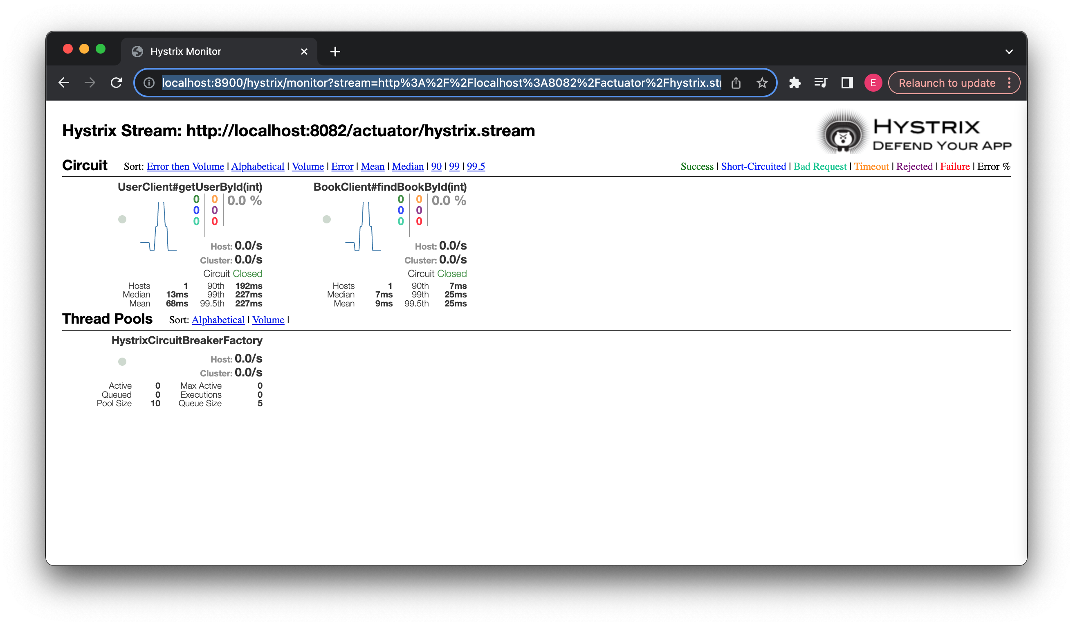Sort circuits Alphabetical link
Screen dimensions: 1073x626
coord(258,167)
